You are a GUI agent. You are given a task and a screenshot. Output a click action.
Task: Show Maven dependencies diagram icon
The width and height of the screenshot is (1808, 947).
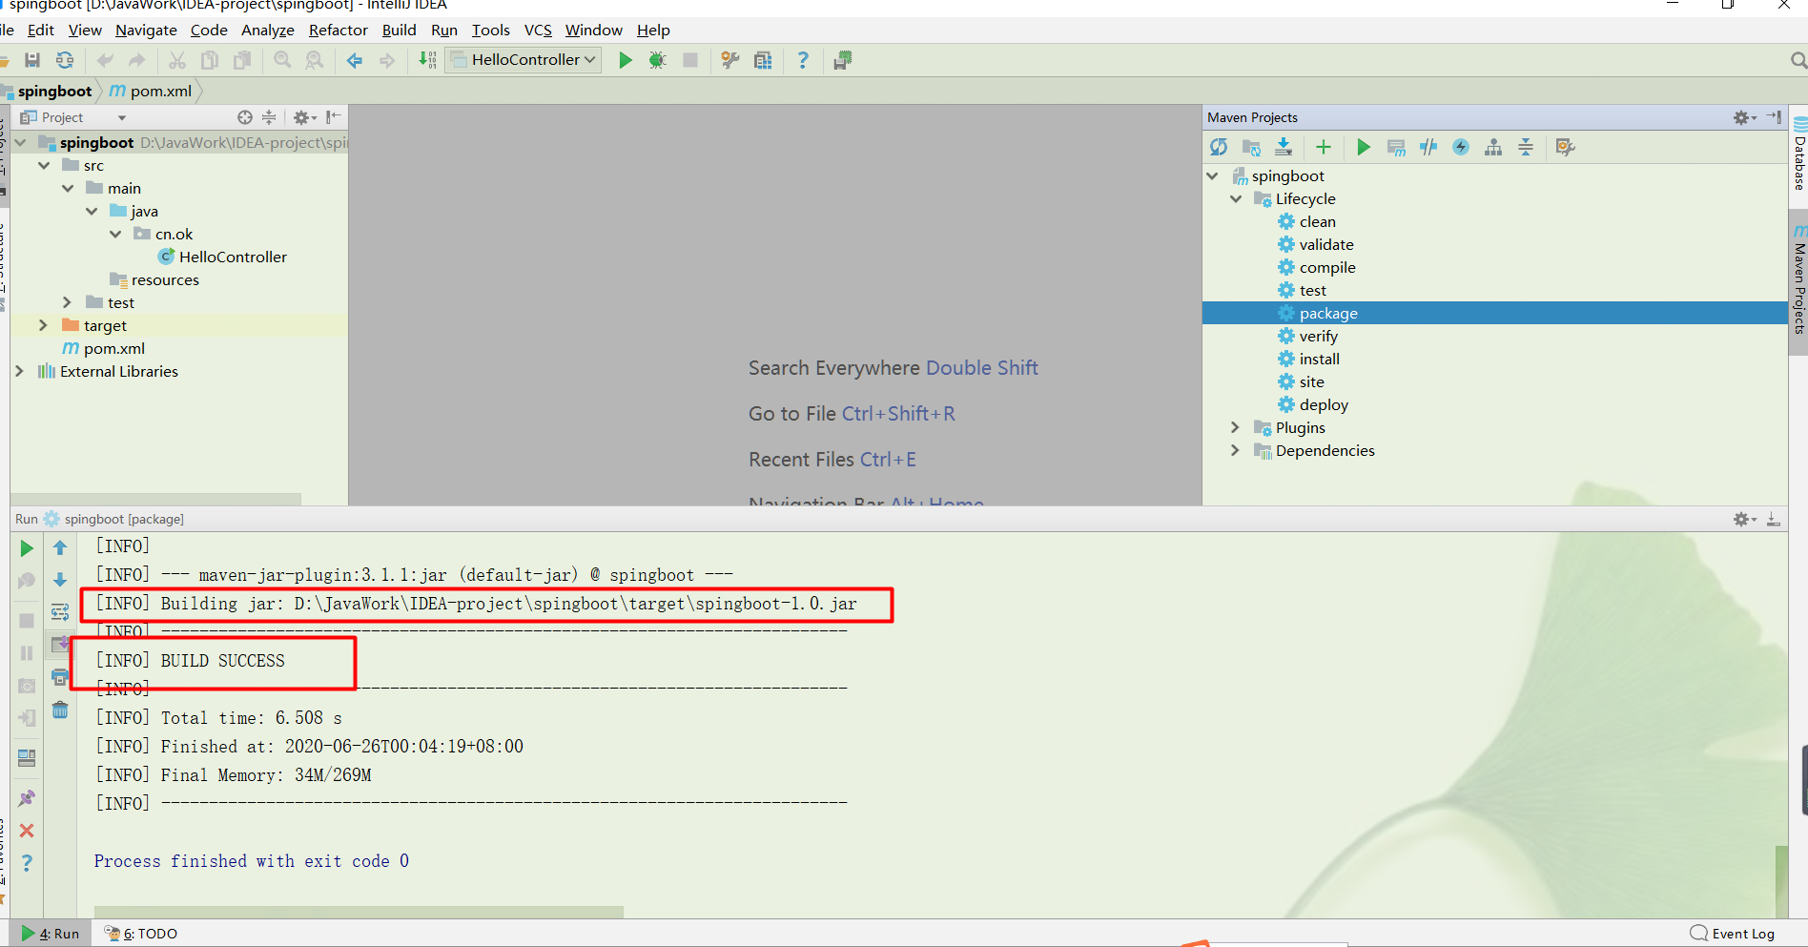click(x=1493, y=147)
